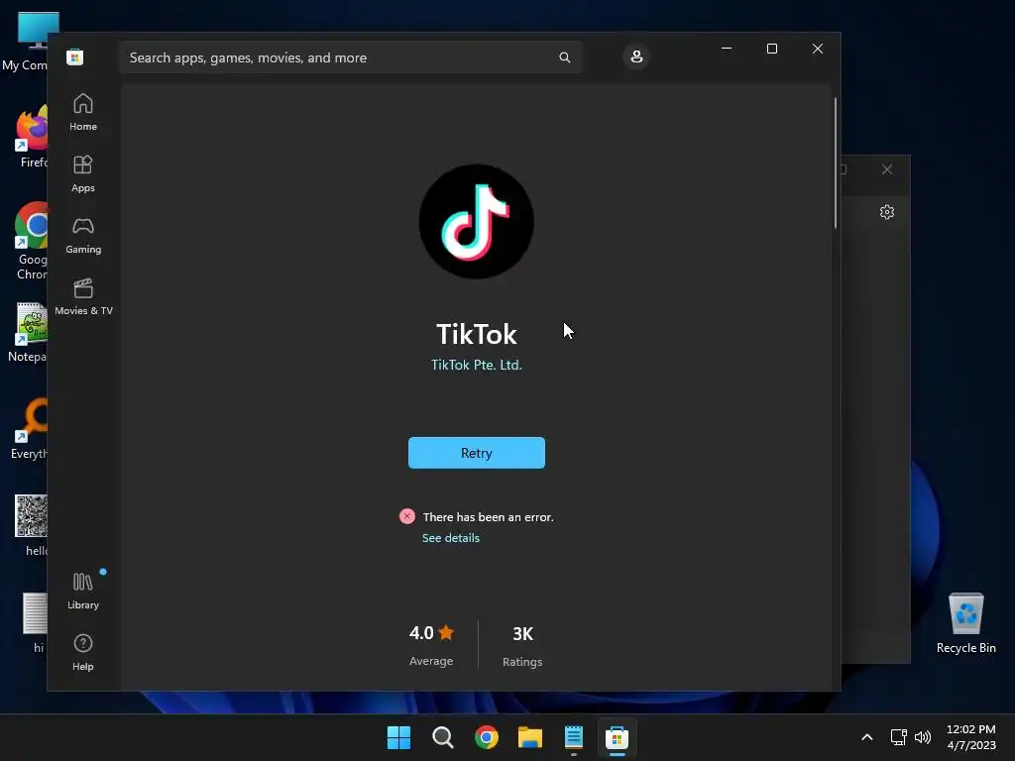Select the hi text file icon

(x=35, y=622)
